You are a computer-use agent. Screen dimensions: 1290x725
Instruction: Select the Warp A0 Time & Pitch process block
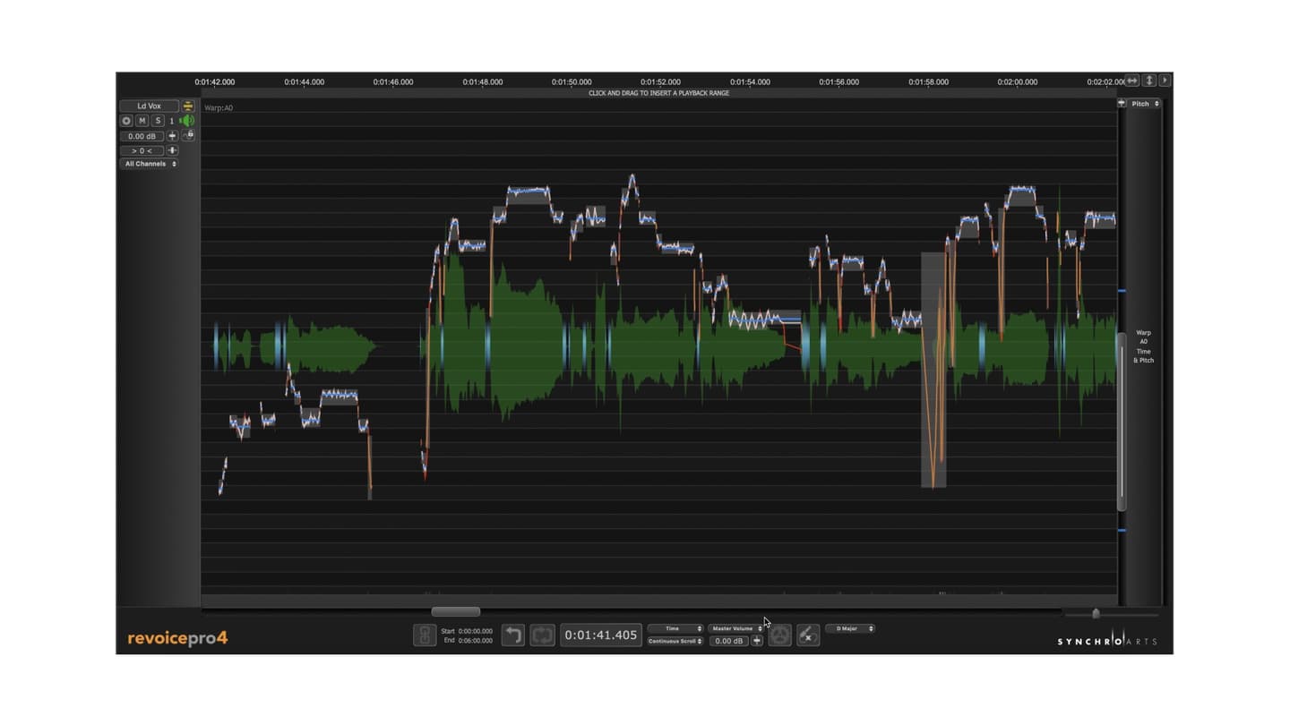pos(1143,346)
